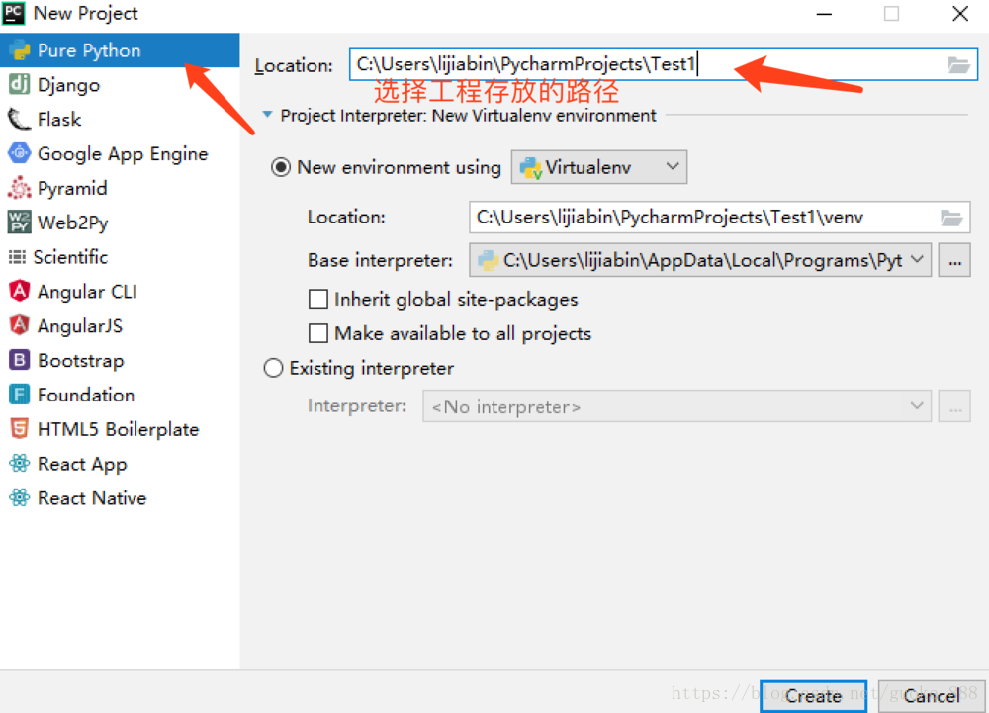989x713 pixels.
Task: Open the disabled No interpreter dropdown
Action: 676,406
